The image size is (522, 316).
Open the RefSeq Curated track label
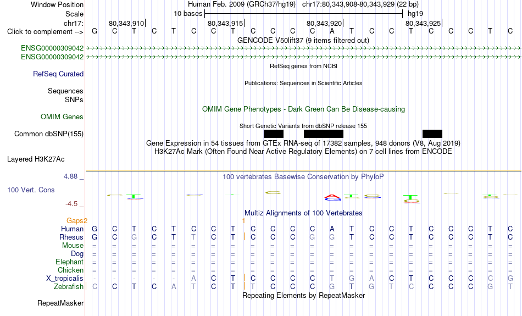coord(58,74)
